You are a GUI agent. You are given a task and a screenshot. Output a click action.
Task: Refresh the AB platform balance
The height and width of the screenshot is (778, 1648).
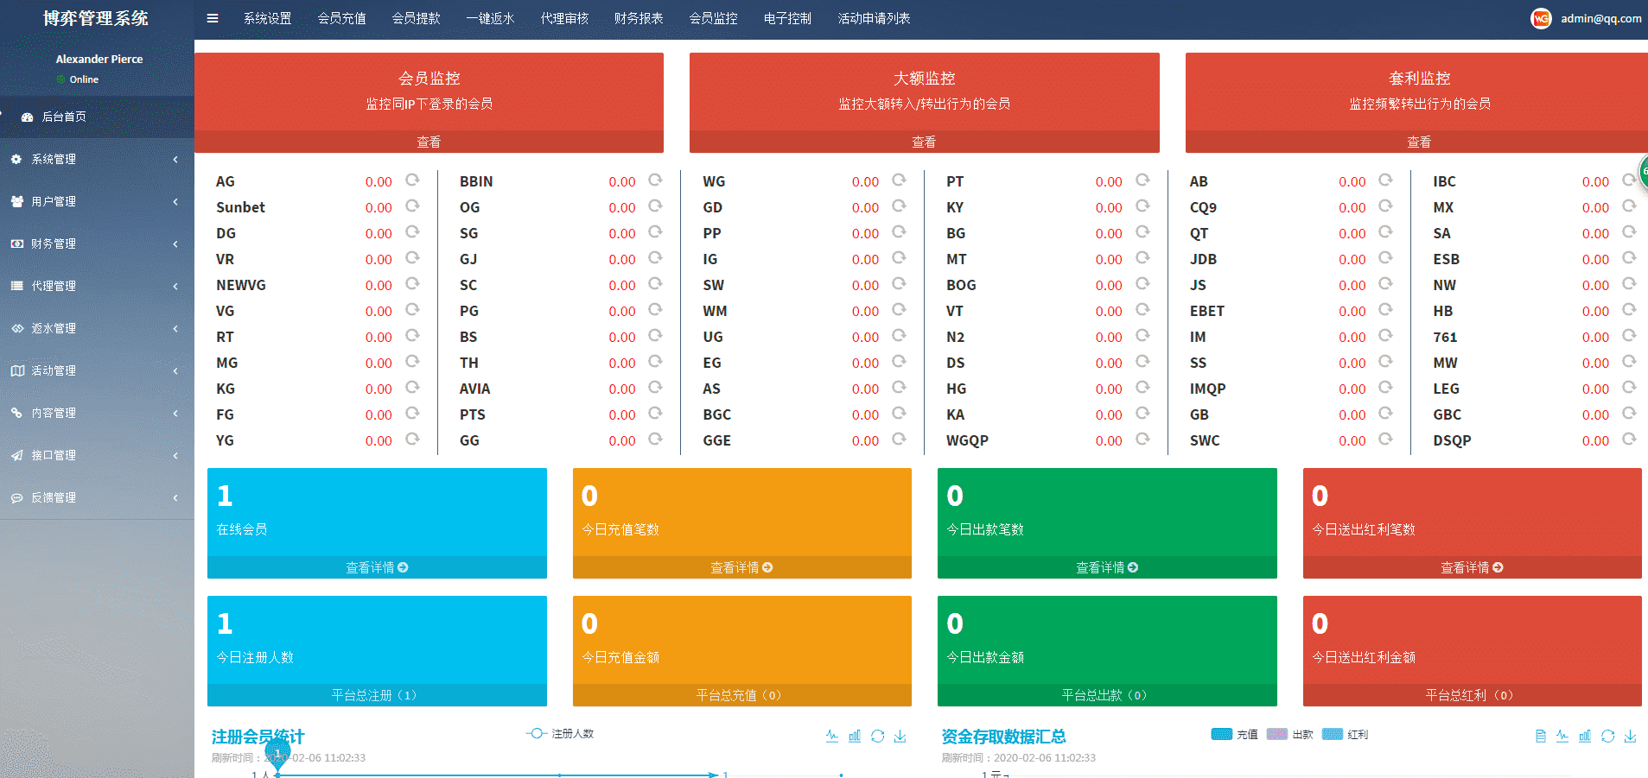pos(1385,180)
